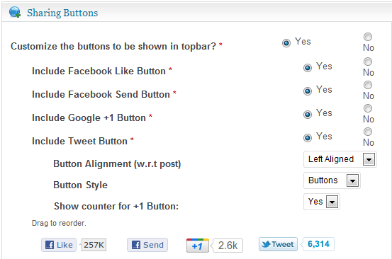This screenshot has width=392, height=259.
Task: Click the Drag to reorder hint text
Action: pyautogui.click(x=59, y=223)
